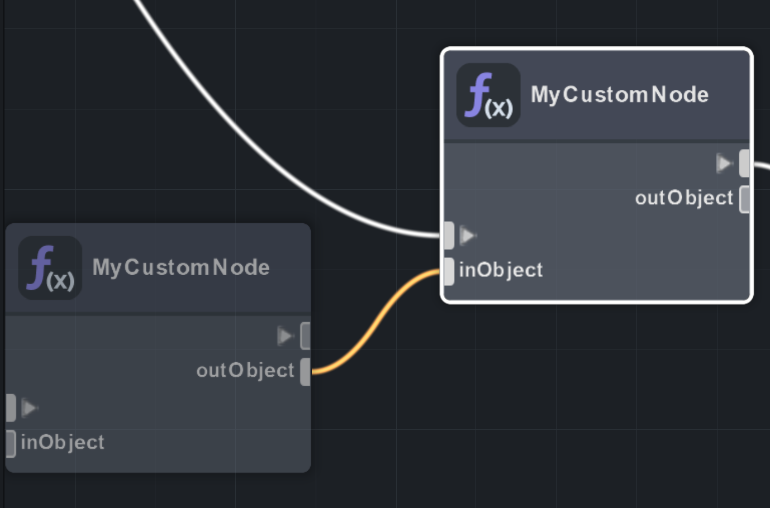This screenshot has height=508, width=770.
Task: Click the f(x) icon on the white-outlined node
Action: 488,95
